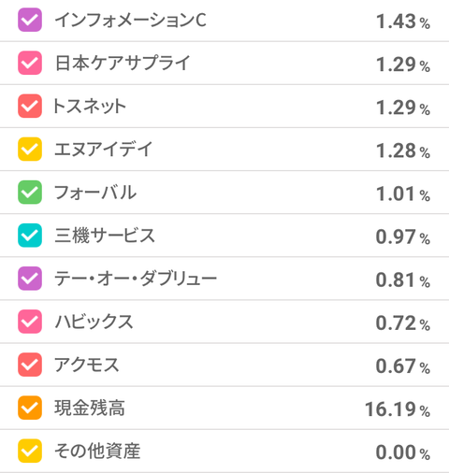Uncheck the トスネット red checkbox
449x473 pixels.
tap(30, 106)
